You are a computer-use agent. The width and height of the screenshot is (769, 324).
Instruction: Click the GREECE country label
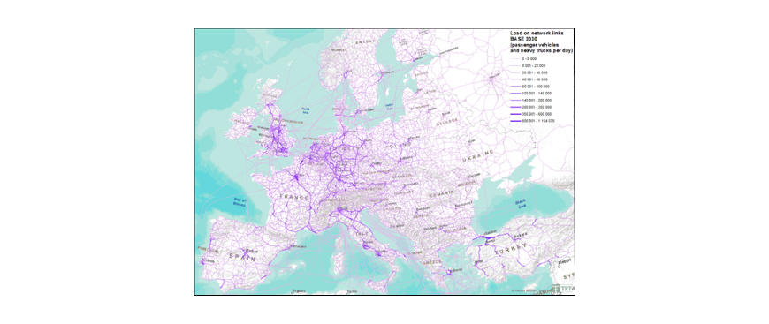tap(433, 262)
